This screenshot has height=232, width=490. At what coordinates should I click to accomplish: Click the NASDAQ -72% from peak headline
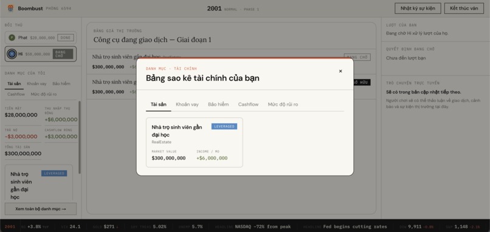tap(263, 227)
